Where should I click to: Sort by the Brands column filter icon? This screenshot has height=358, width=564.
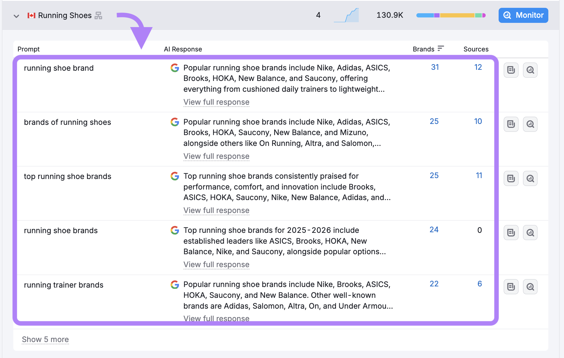click(x=440, y=49)
